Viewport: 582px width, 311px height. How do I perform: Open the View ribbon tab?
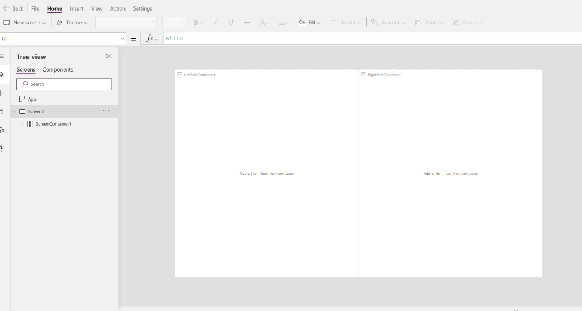(96, 8)
